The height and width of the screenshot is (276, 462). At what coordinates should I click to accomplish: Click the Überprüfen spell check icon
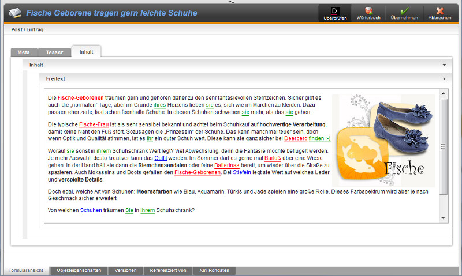334,10
